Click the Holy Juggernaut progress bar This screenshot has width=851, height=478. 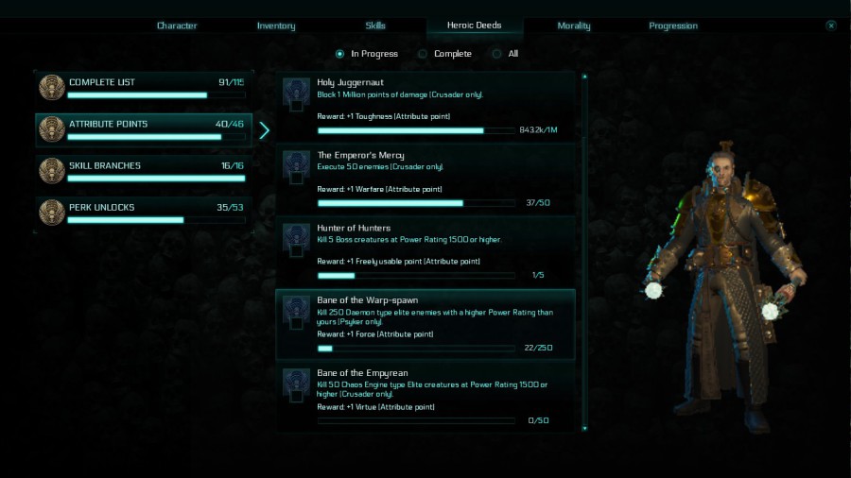click(416, 130)
